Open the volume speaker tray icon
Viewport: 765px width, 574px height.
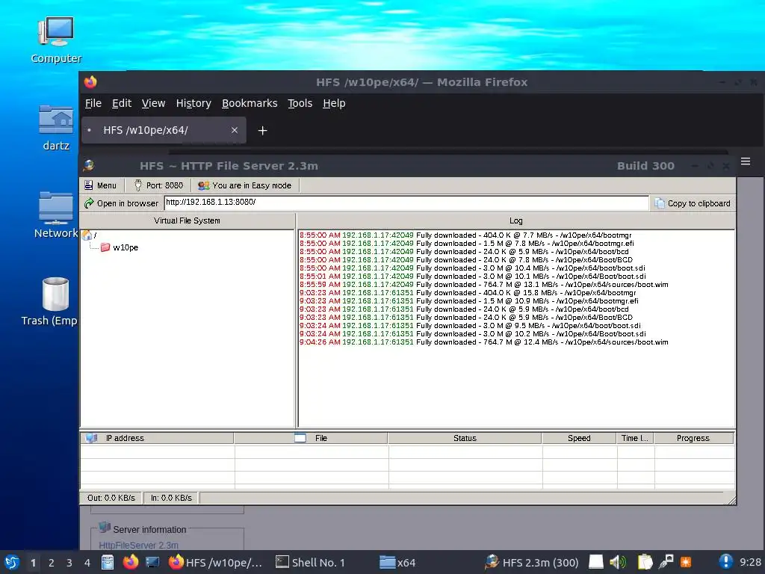click(618, 562)
